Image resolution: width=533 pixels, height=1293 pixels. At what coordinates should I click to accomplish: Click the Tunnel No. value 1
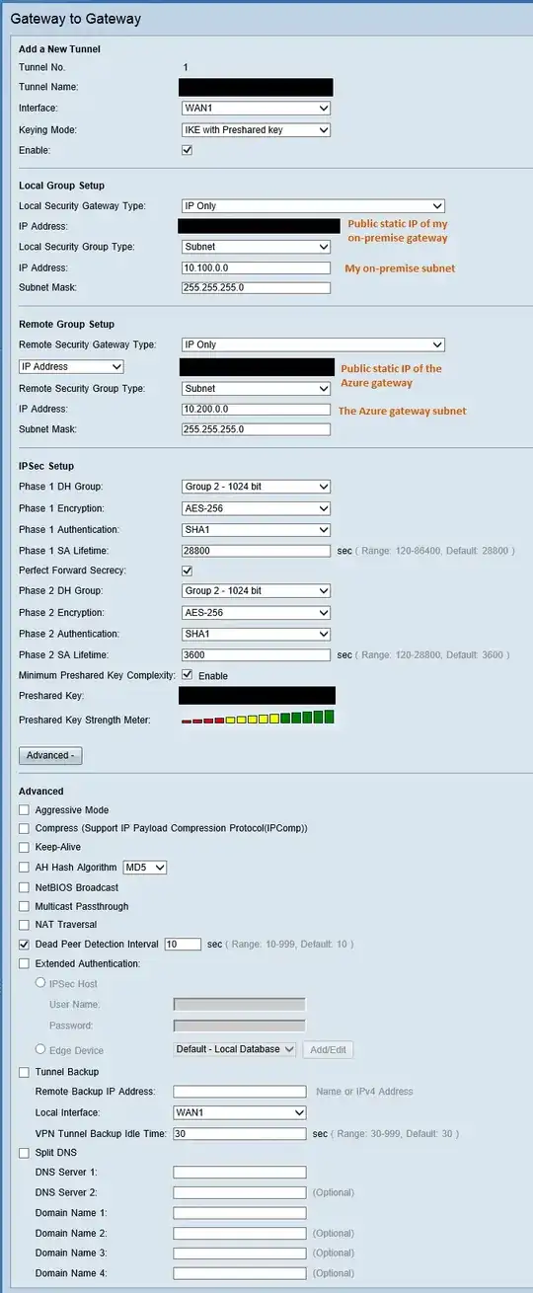point(186,67)
